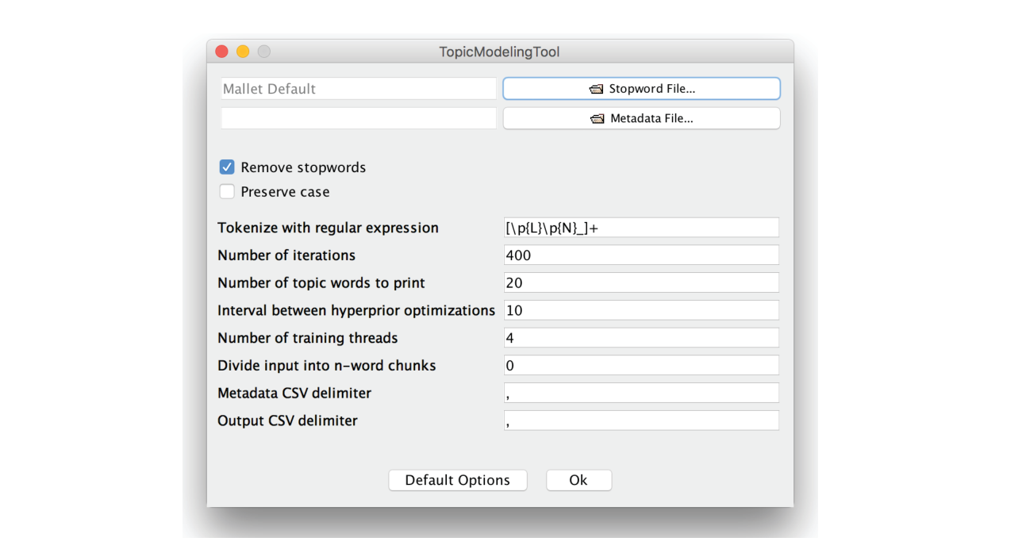
Task: Click the Output CSV delimiter field
Action: pos(641,421)
